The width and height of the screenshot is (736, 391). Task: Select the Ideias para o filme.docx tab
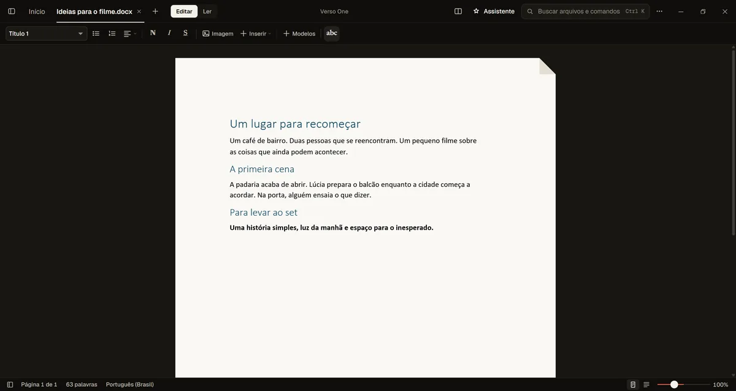94,11
